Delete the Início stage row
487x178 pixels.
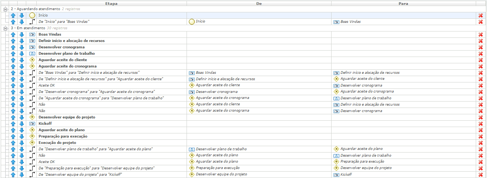pos(481,15)
